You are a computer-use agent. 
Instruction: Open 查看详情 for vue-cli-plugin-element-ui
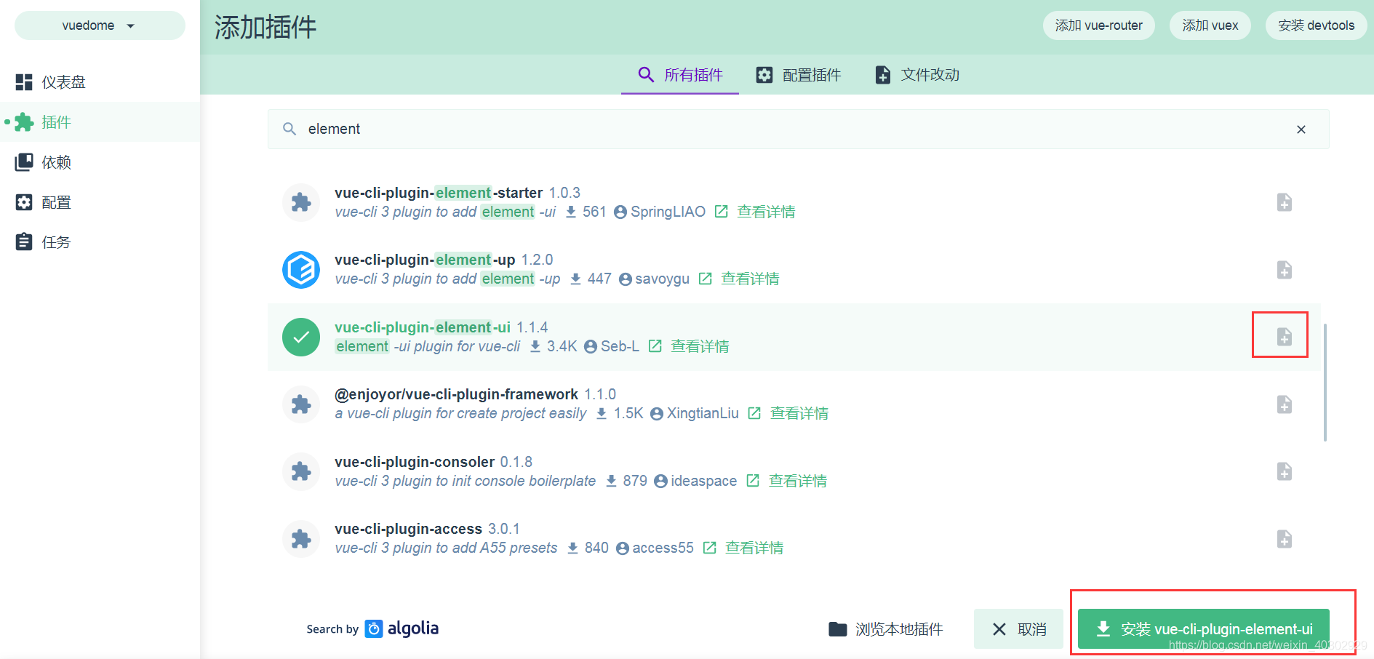(700, 346)
